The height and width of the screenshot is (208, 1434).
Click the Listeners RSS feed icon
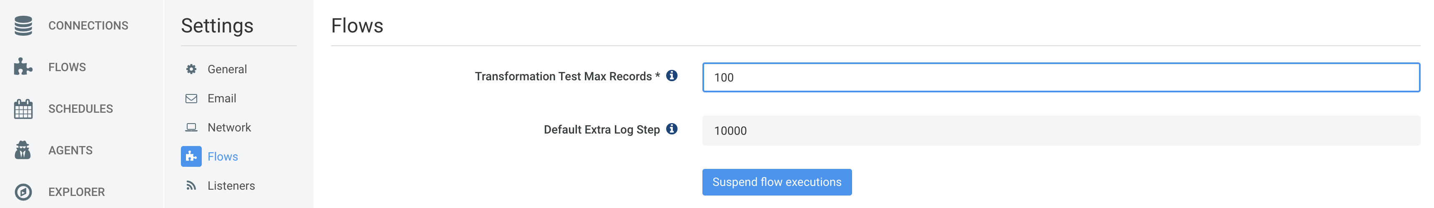(x=191, y=186)
